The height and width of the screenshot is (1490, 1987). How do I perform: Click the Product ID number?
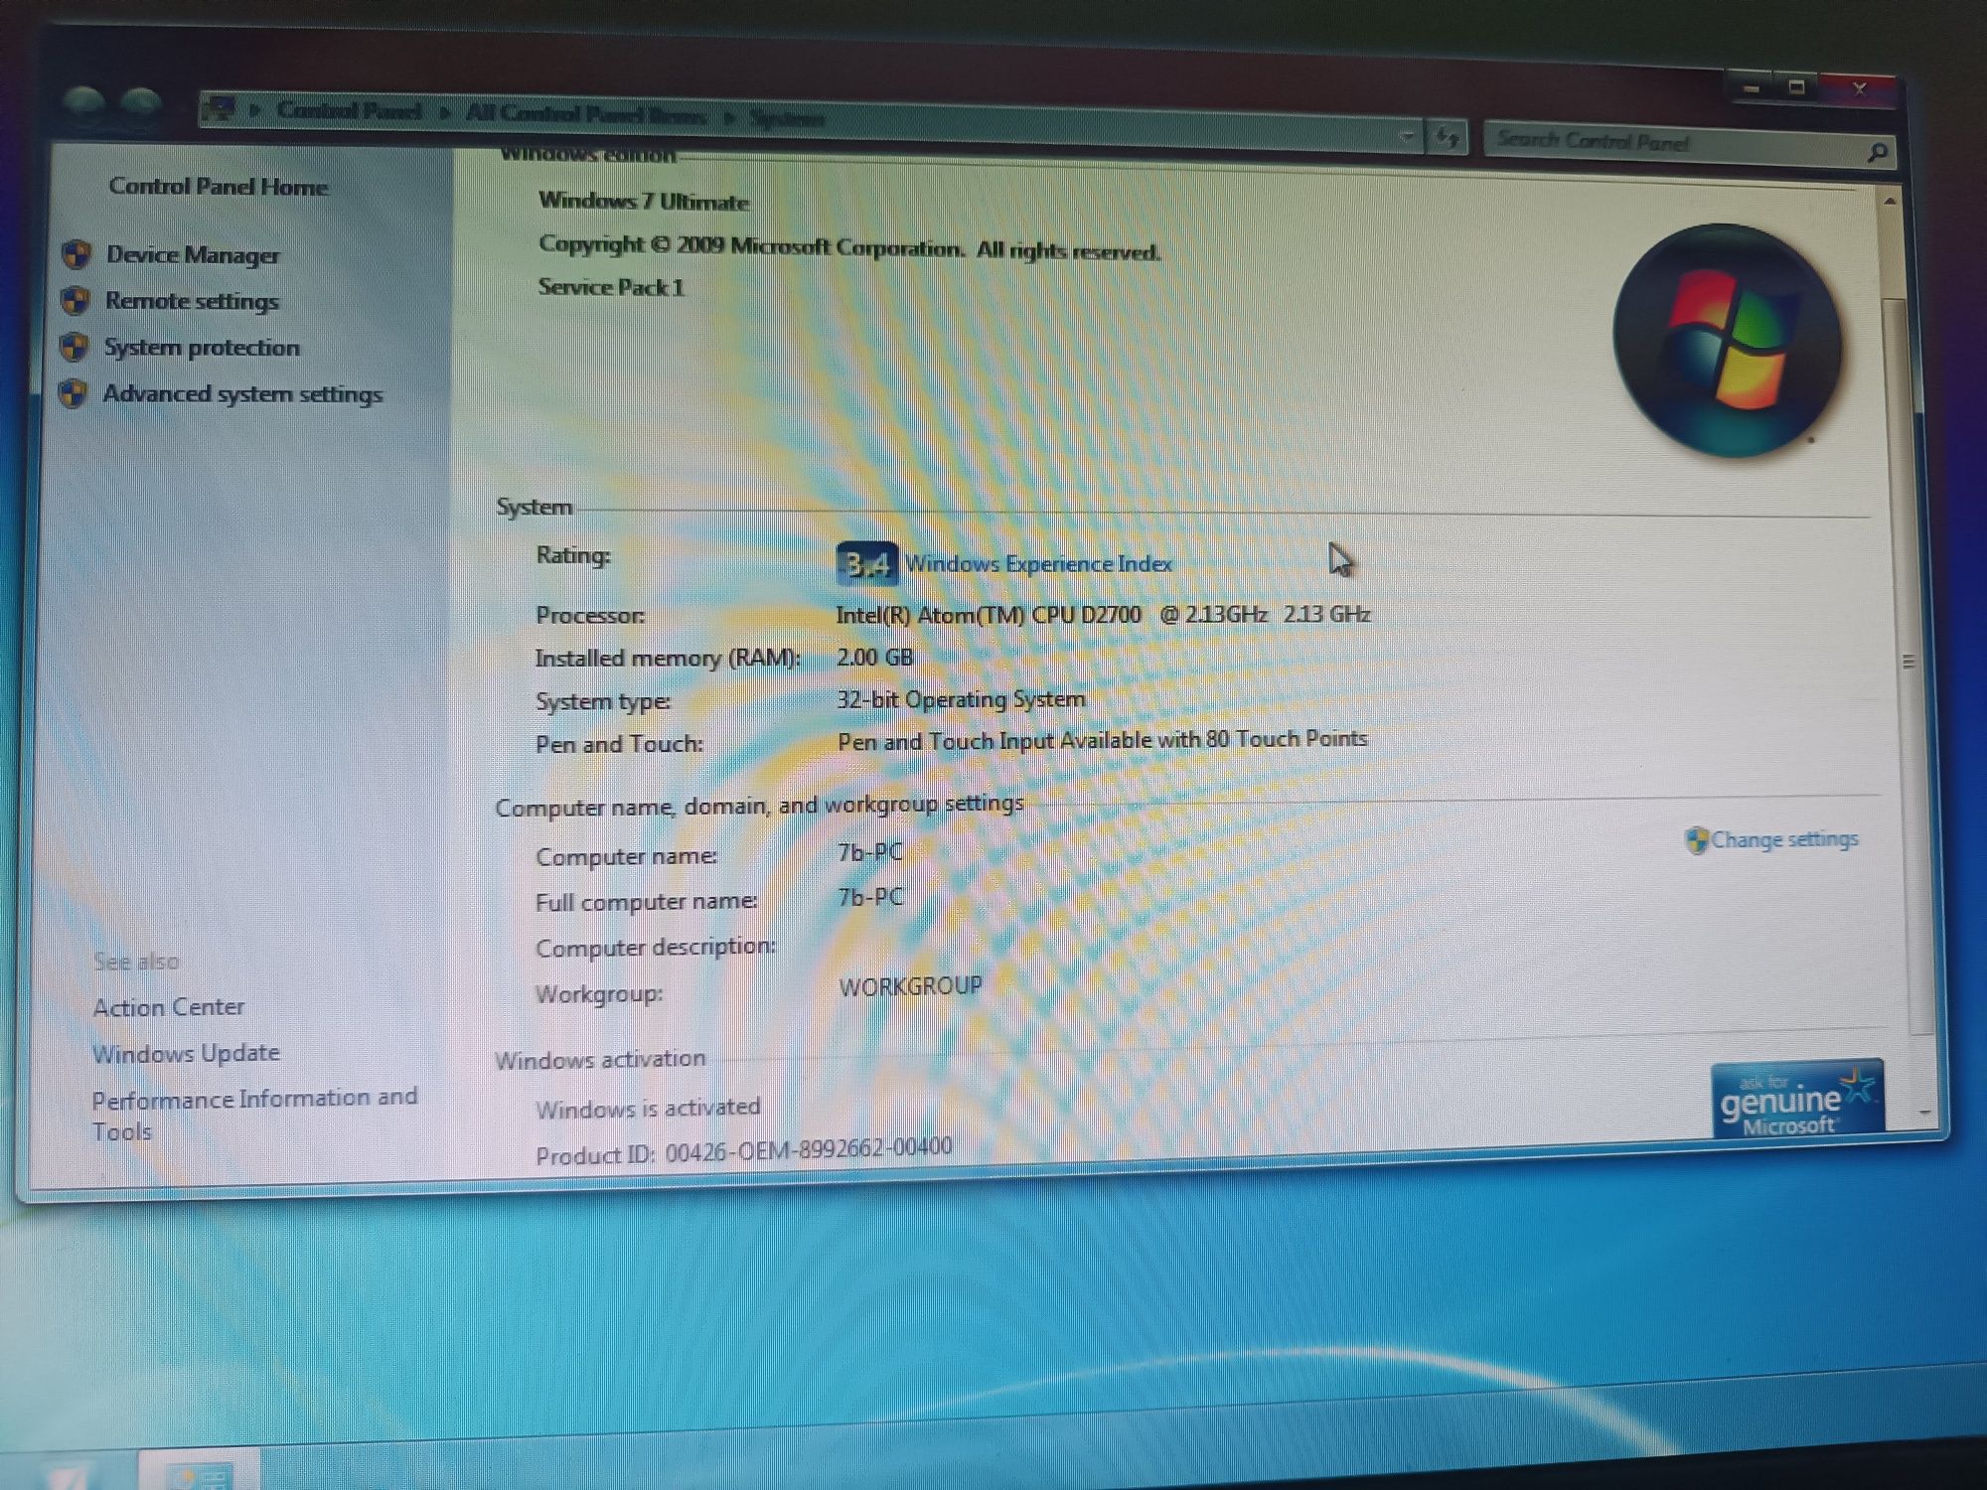809,1149
